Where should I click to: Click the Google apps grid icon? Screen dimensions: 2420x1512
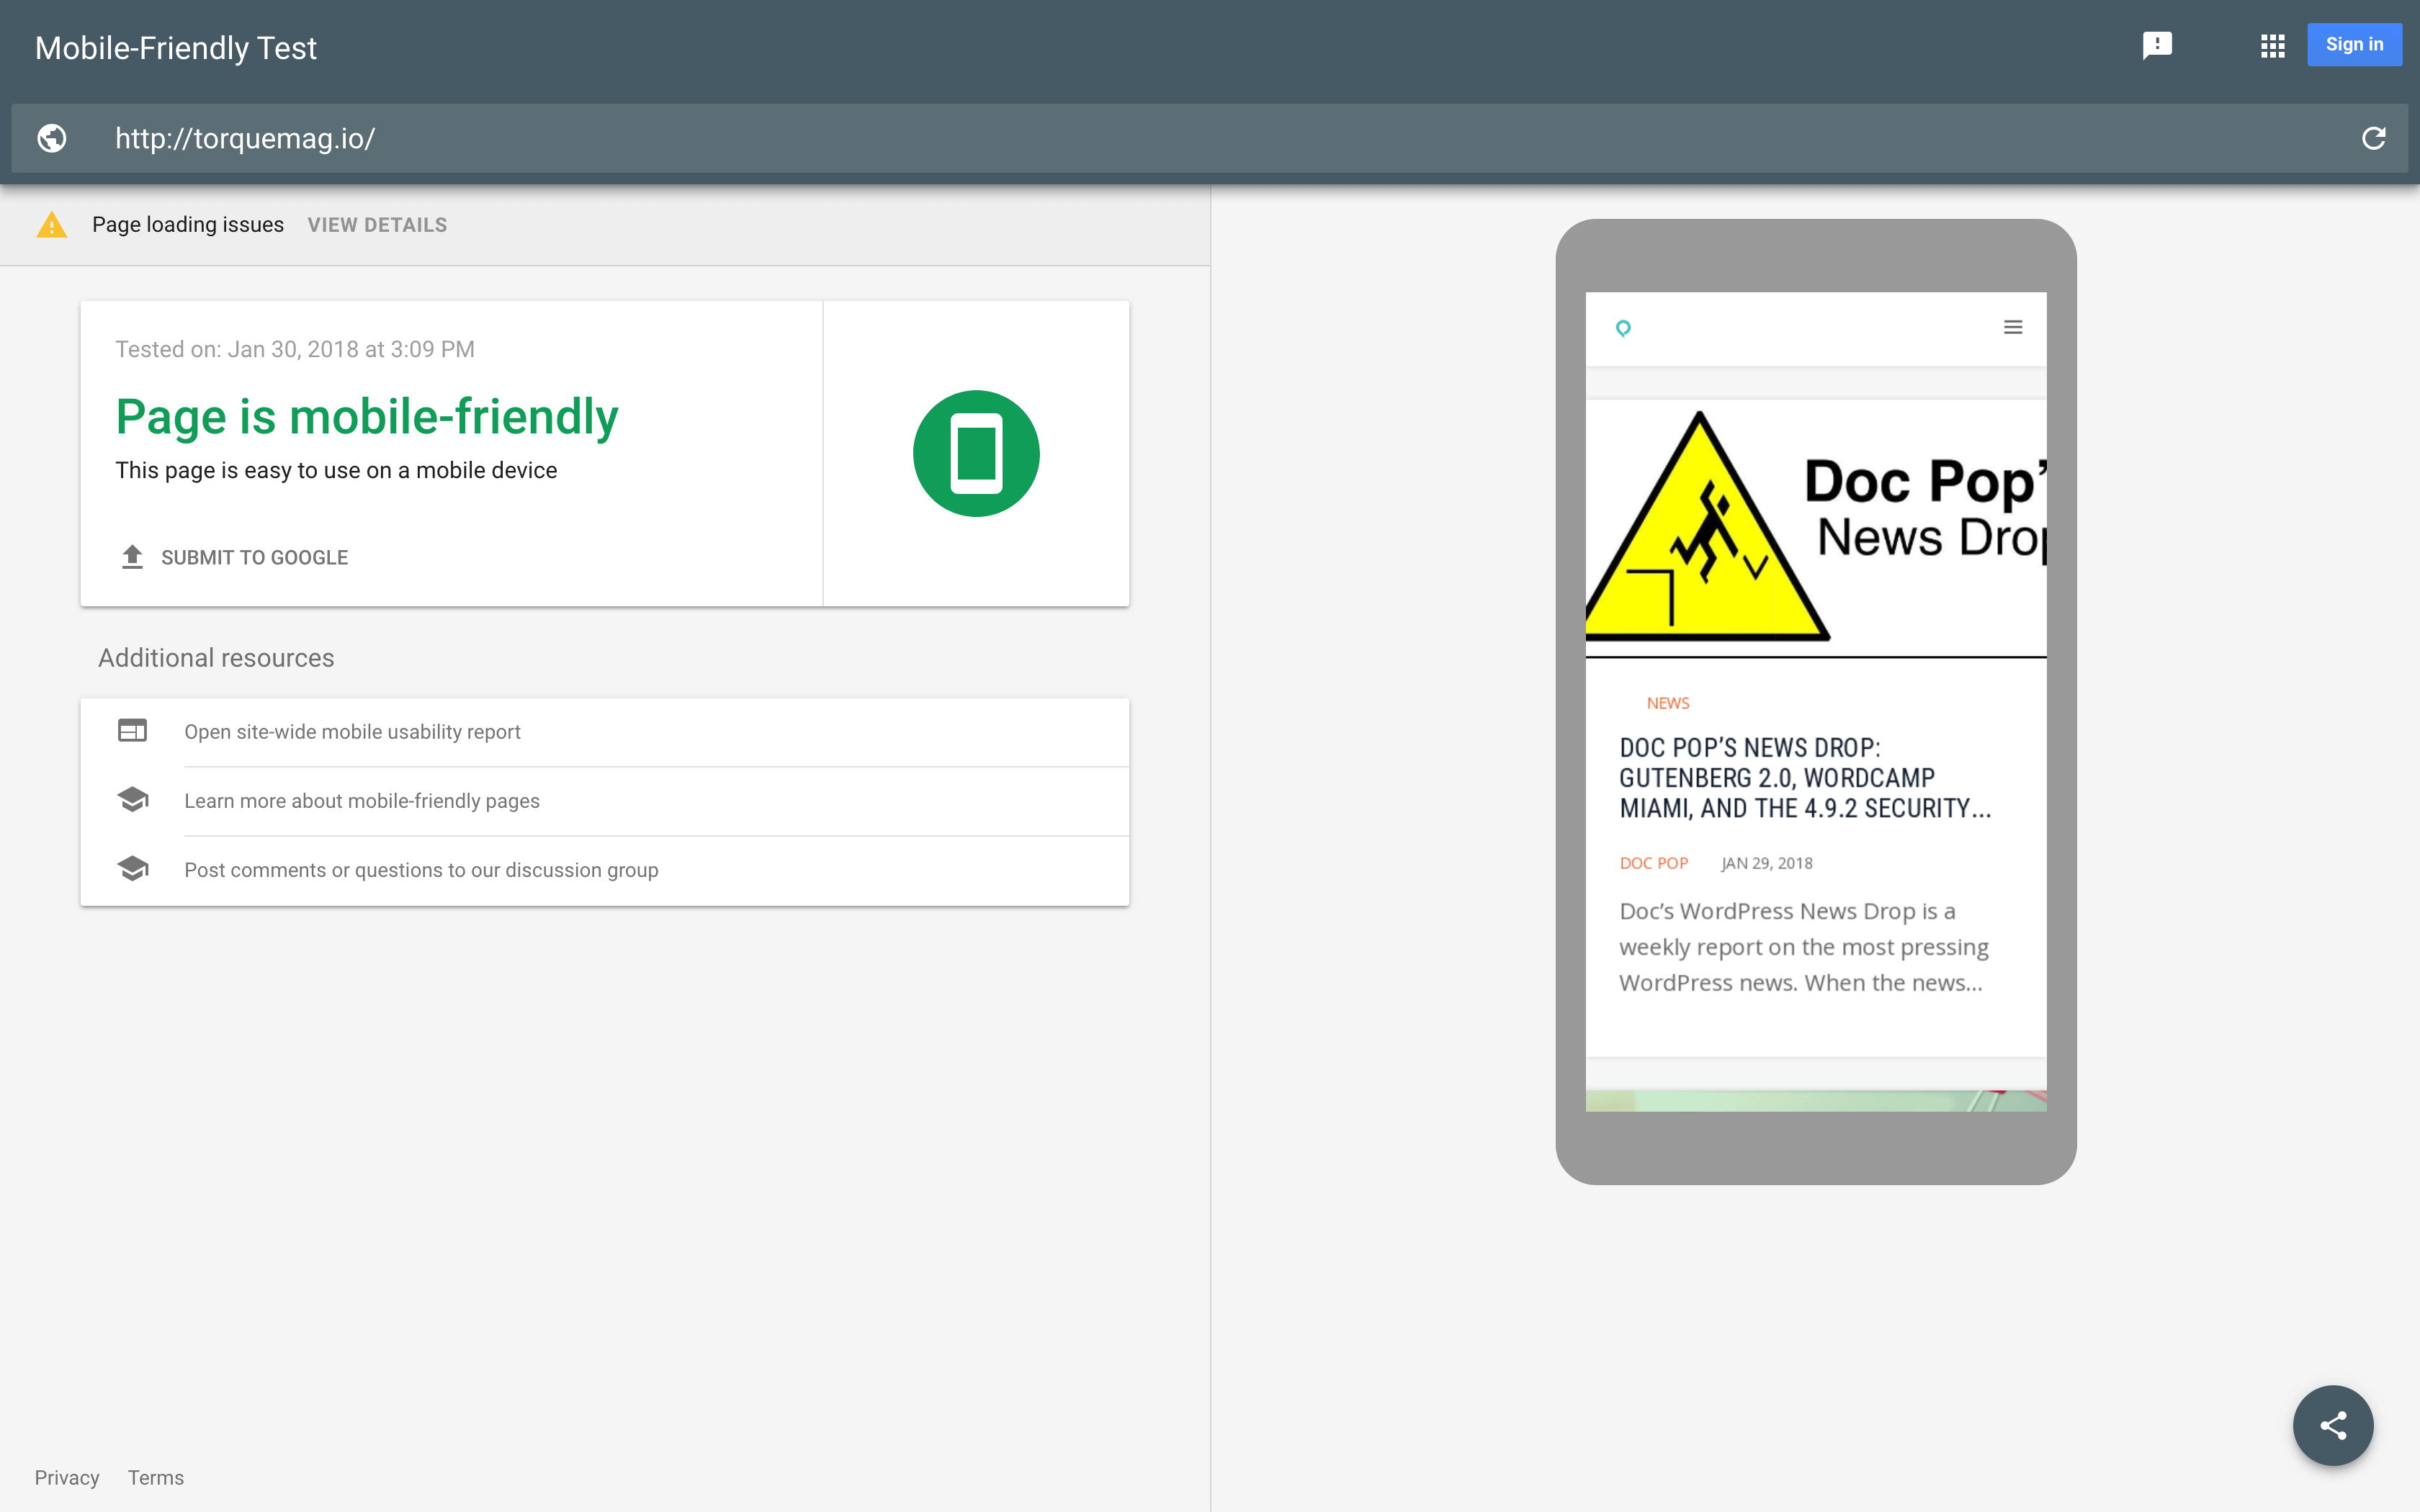click(x=2270, y=45)
